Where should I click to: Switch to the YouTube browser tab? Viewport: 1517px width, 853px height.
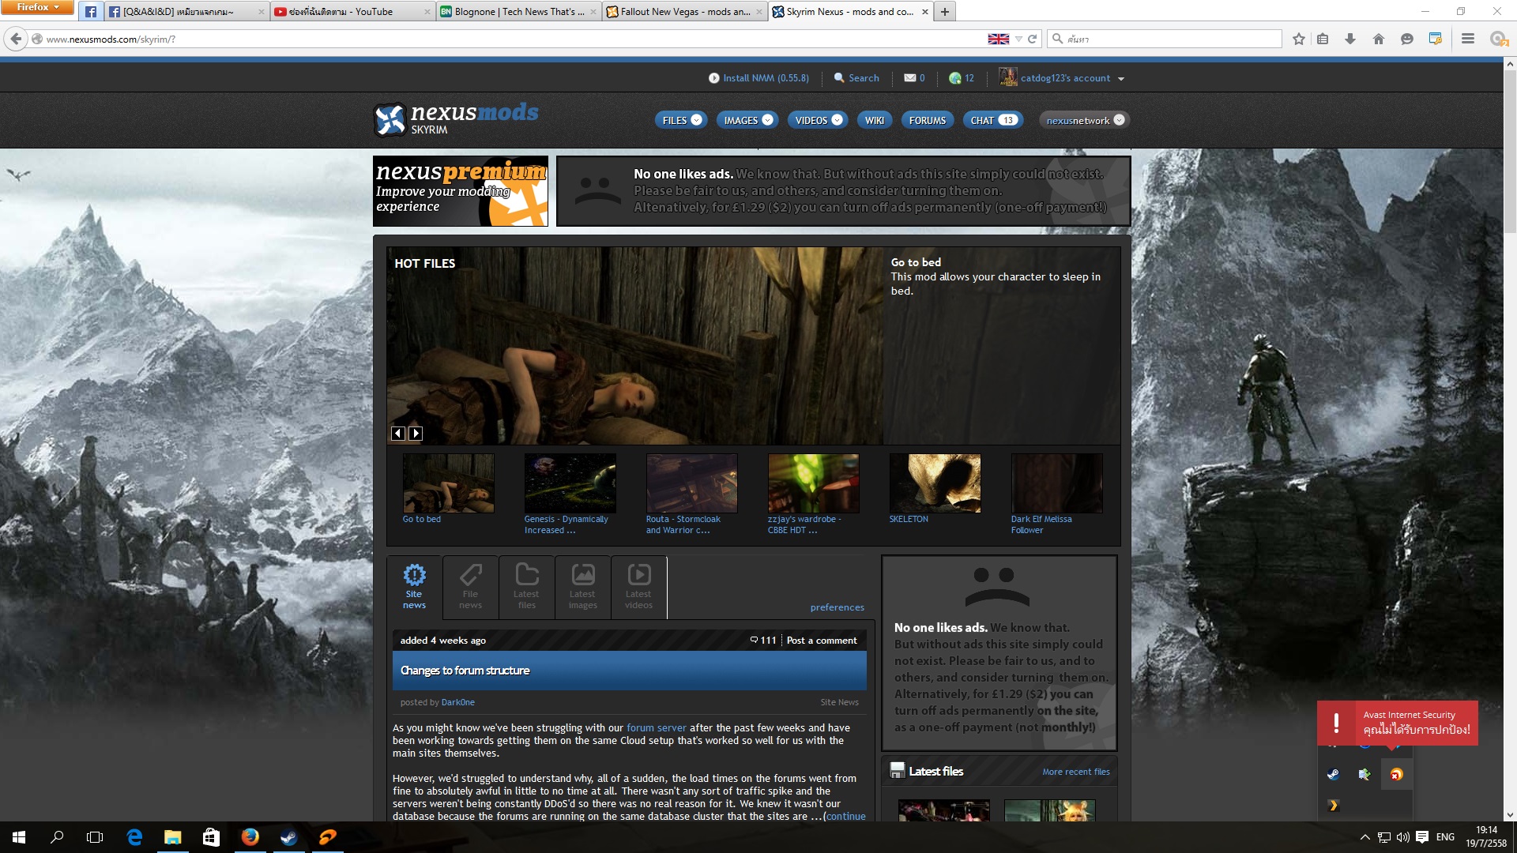(x=352, y=12)
